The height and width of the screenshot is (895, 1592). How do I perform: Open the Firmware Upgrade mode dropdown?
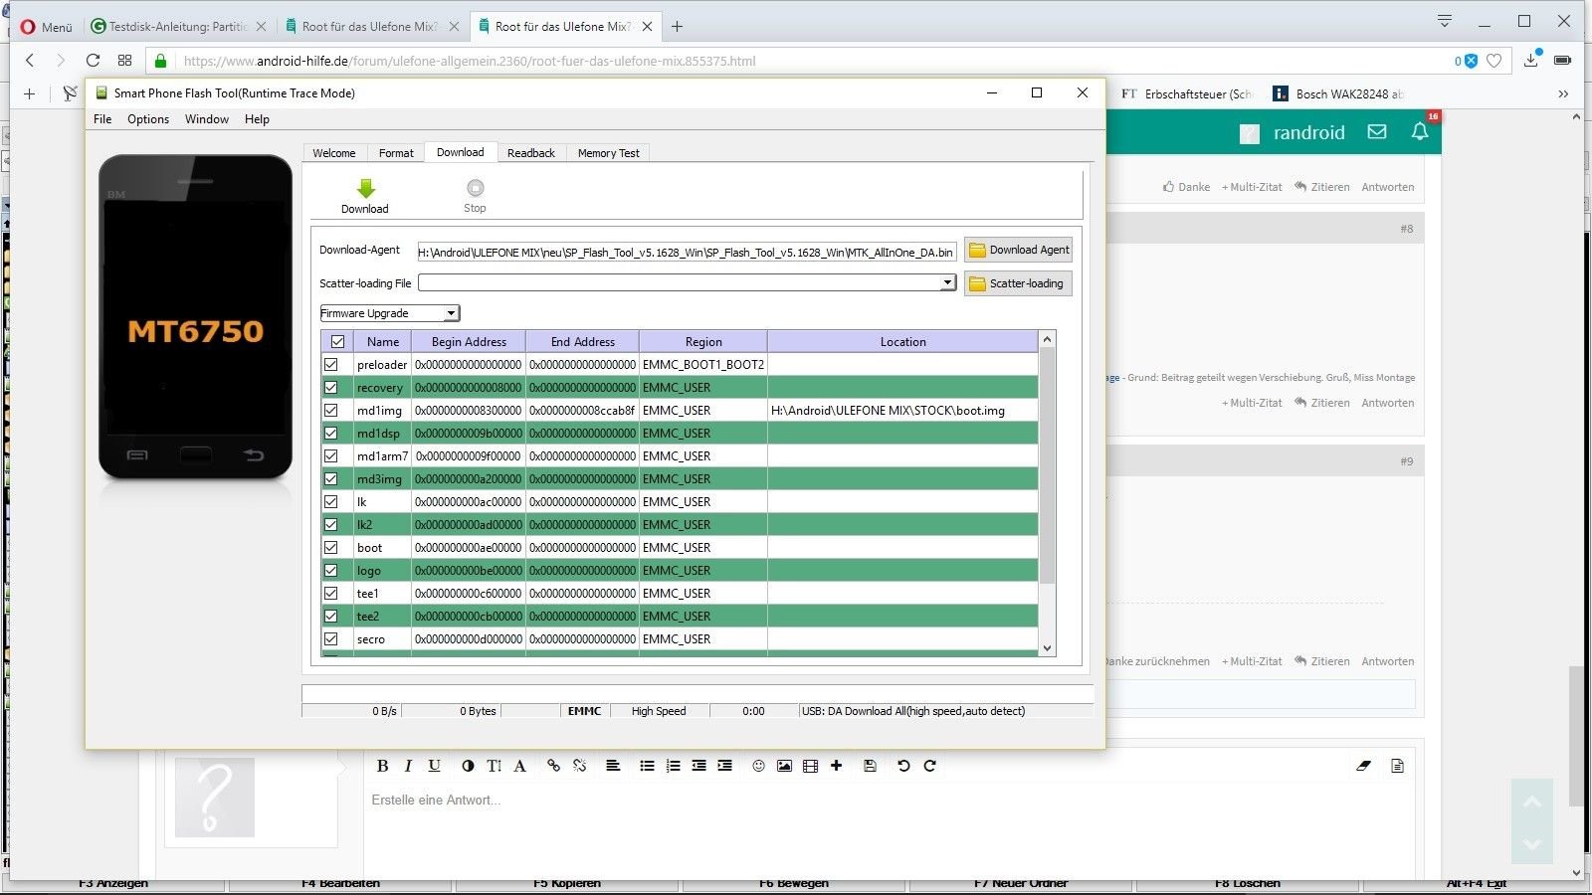(x=389, y=313)
